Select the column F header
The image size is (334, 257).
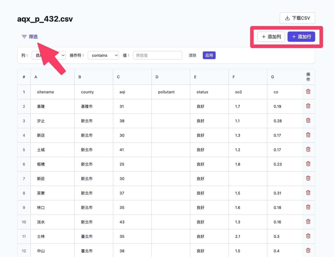248,77
